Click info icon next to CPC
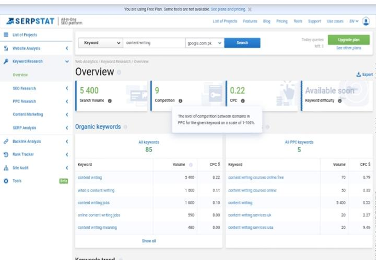 pyautogui.click(x=243, y=101)
